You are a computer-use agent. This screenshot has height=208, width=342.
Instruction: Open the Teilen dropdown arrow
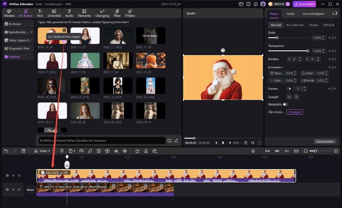click(x=49, y=151)
